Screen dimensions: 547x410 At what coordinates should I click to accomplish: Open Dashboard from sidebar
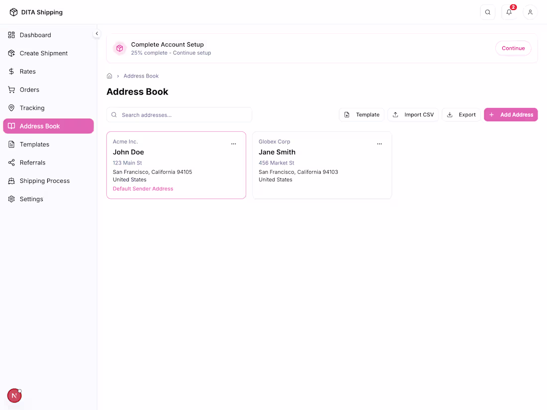pyautogui.click(x=49, y=35)
